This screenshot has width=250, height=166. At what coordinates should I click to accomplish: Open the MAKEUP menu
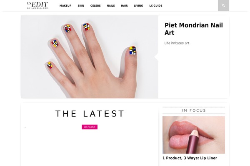coord(65,6)
